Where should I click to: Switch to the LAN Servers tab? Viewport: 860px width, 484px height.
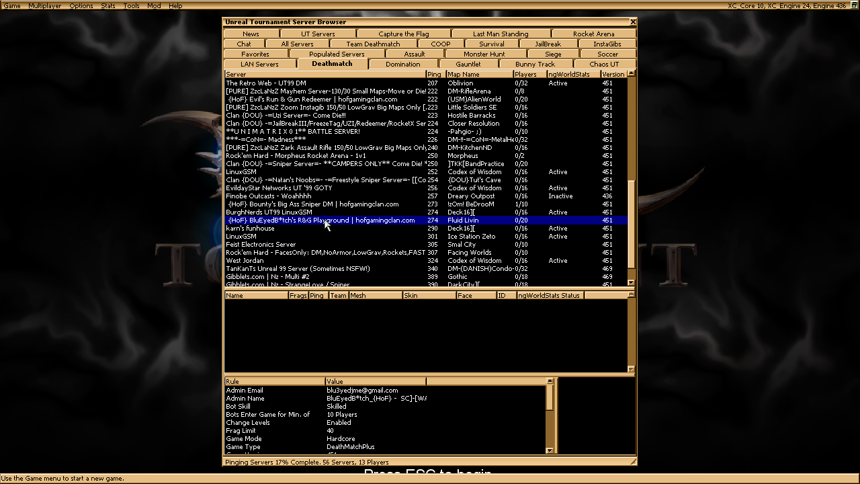pos(259,64)
